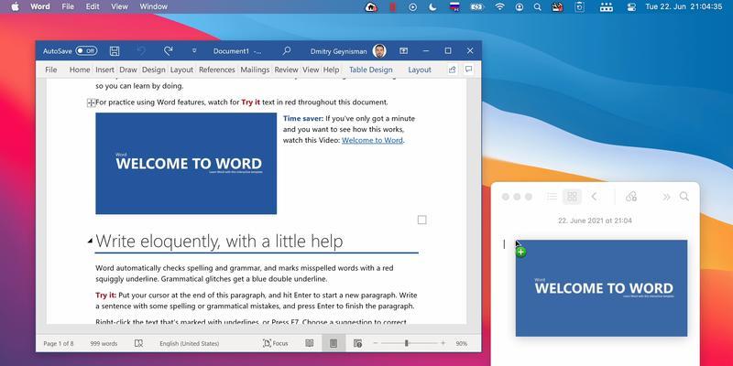Image resolution: width=733 pixels, height=366 pixels.
Task: Click the lock/collaboration icon in Notes toolbar
Action: [x=631, y=197]
